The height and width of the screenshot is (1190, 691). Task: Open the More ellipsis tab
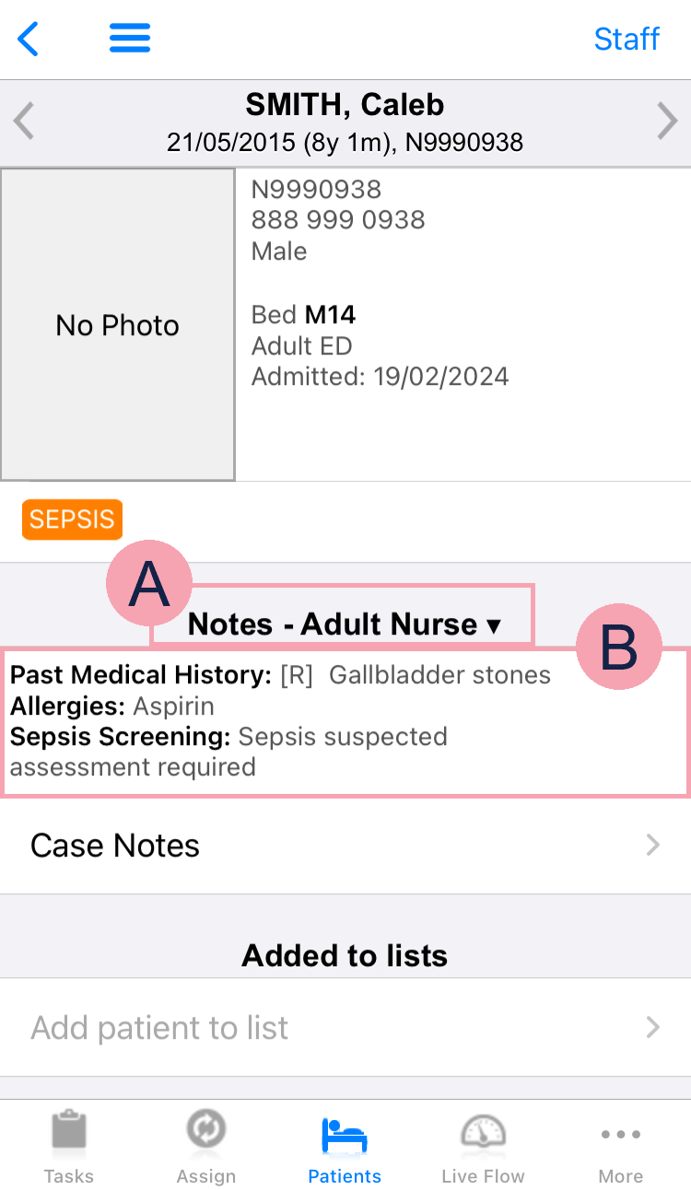coord(620,1134)
